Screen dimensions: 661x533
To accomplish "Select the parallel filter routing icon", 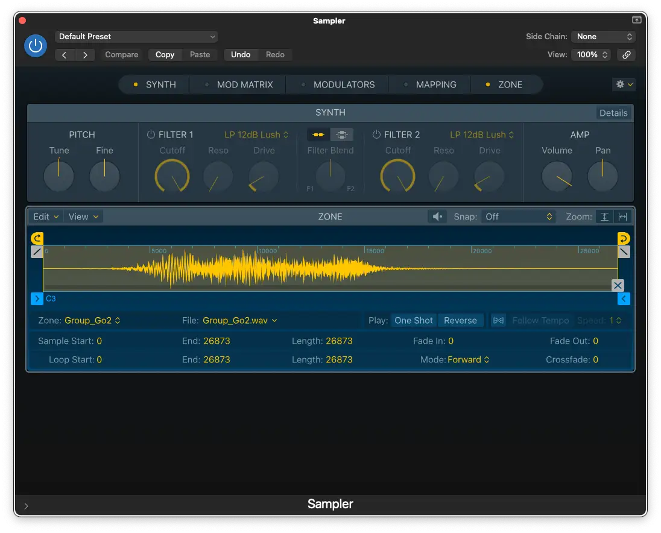I will (x=341, y=134).
